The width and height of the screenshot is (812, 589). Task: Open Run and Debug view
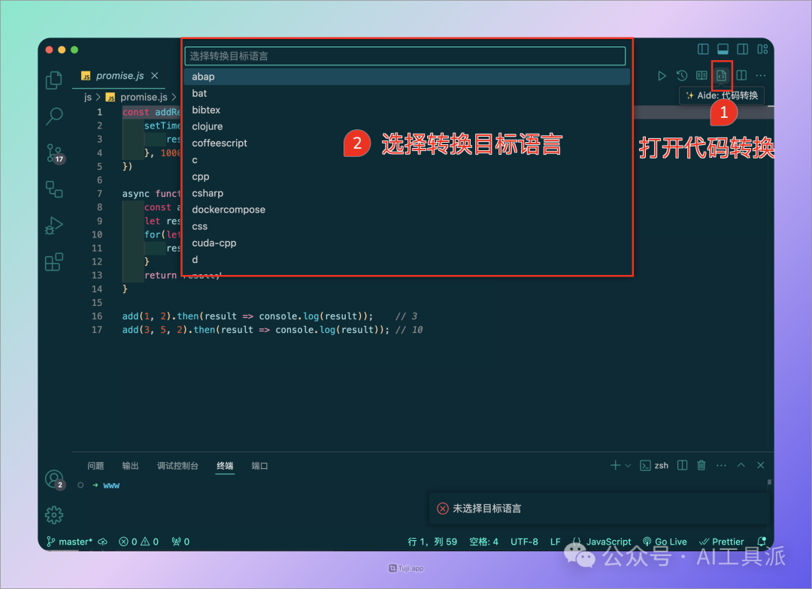(54, 226)
